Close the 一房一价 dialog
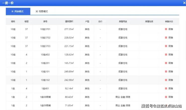186x110 pixels. (183, 3)
